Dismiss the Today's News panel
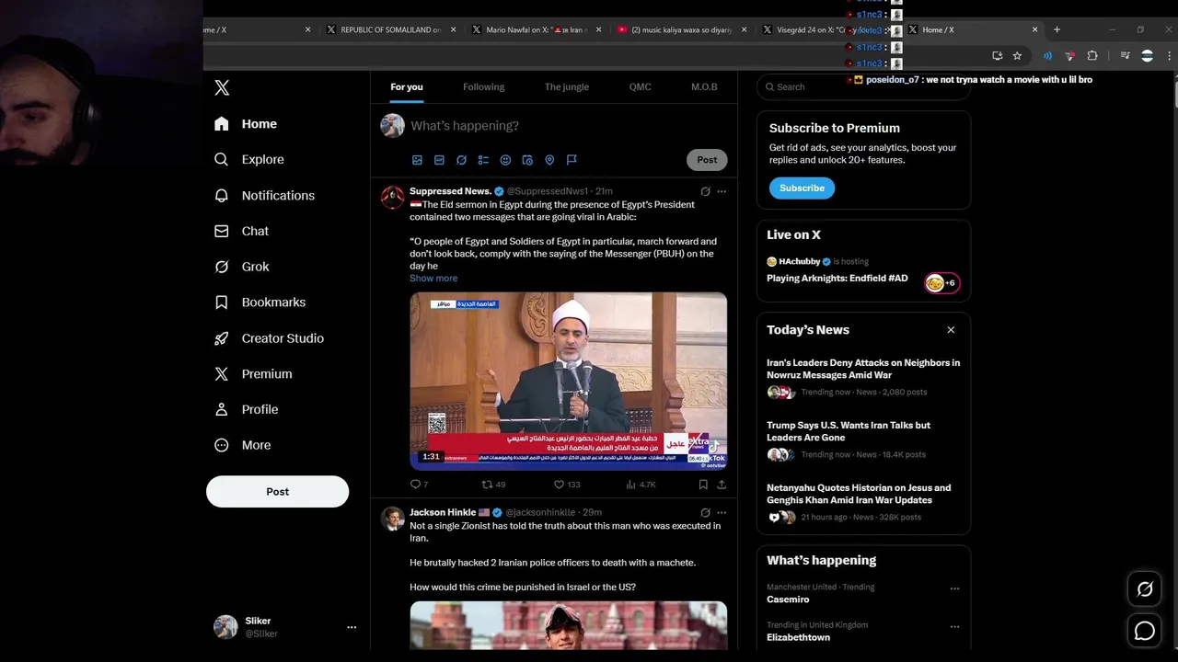This screenshot has height=662, width=1178. [951, 330]
